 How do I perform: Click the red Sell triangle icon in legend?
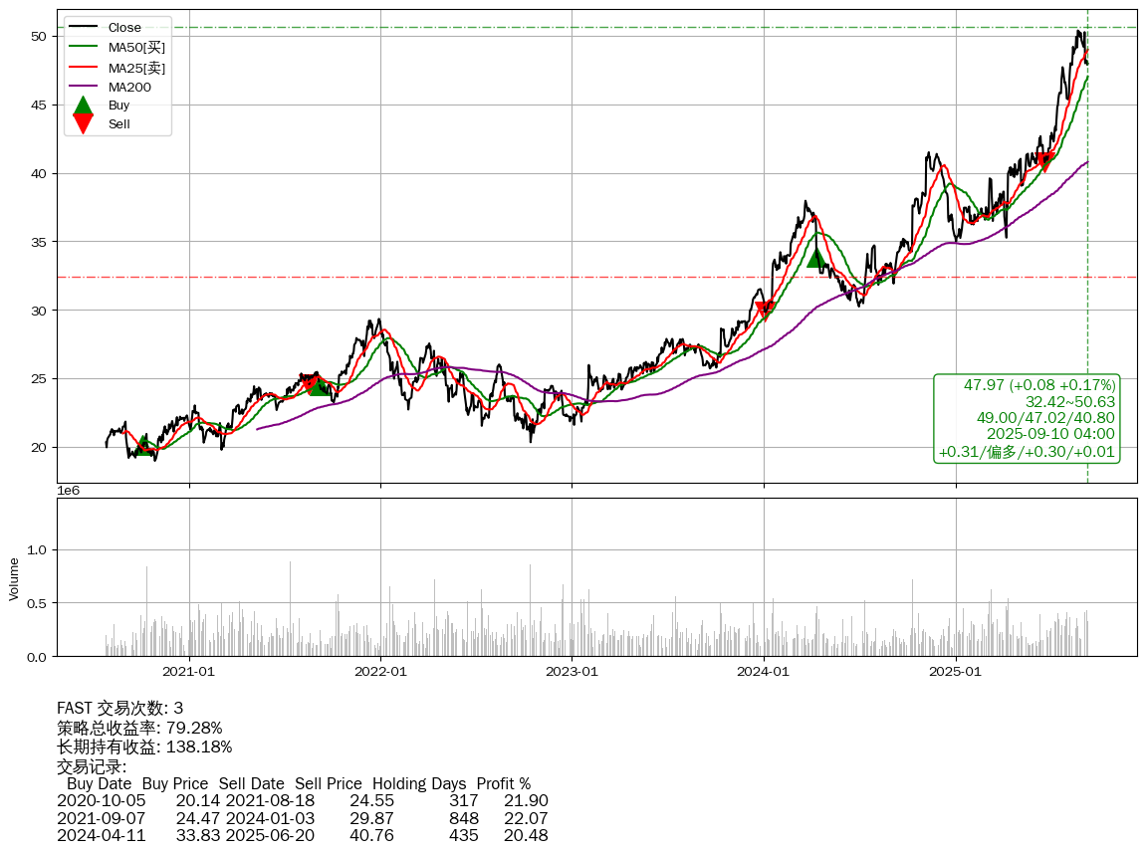pyautogui.click(x=84, y=123)
